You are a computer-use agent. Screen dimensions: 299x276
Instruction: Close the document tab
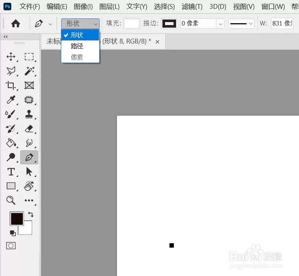click(x=157, y=42)
